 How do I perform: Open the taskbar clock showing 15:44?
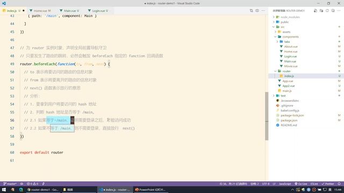point(338,189)
